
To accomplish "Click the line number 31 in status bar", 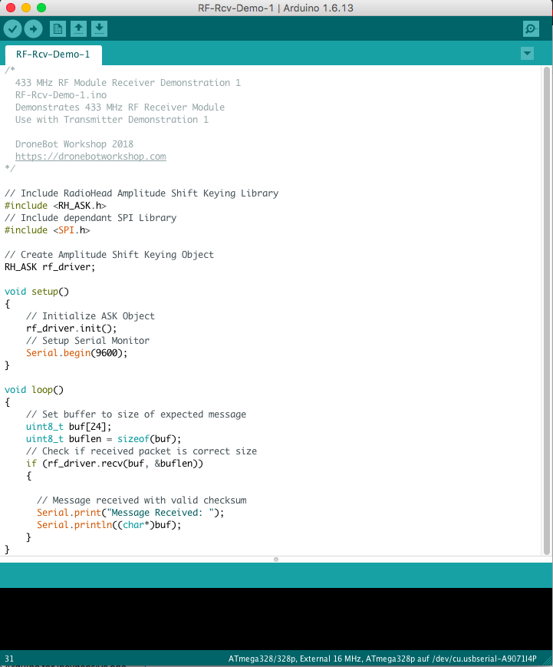I will (x=9, y=659).
